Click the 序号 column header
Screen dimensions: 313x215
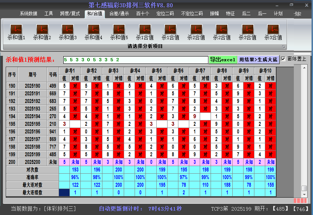pyautogui.click(x=12, y=75)
